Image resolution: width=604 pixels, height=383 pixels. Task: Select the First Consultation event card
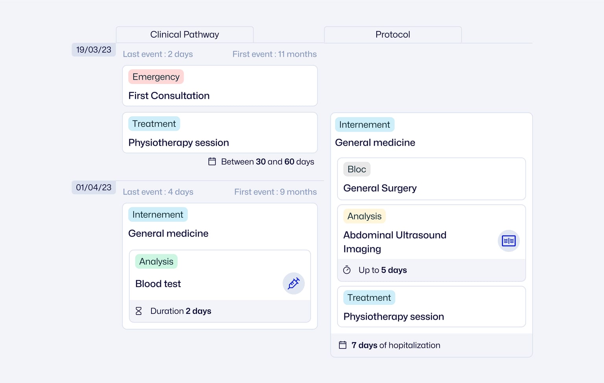pyautogui.click(x=220, y=86)
